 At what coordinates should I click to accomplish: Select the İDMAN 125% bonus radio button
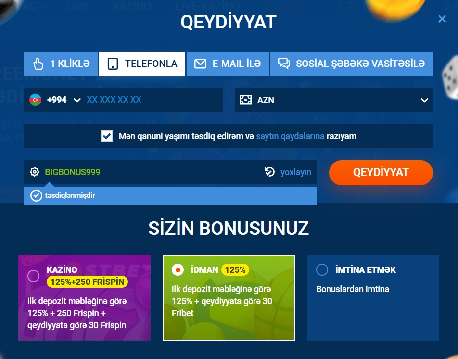178,269
